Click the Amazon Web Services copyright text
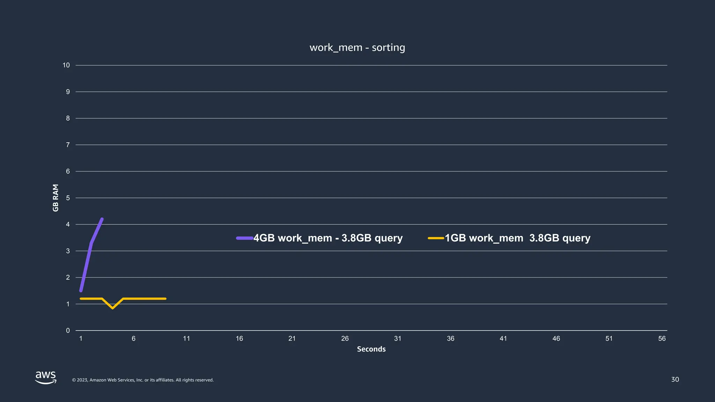 point(143,380)
